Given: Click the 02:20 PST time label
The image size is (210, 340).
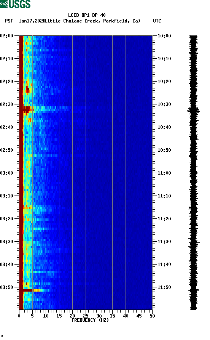Looking at the screenshot, I should pos(6,81).
